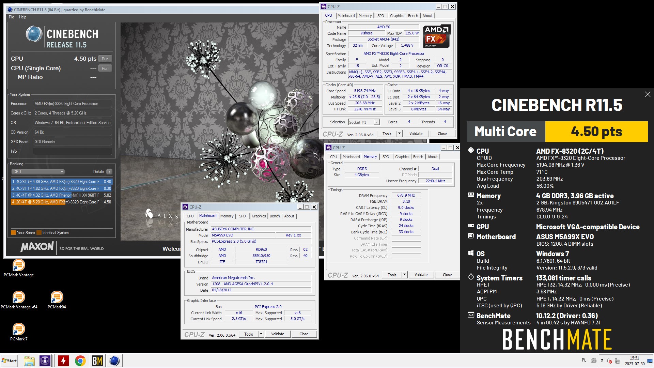The height and width of the screenshot is (368, 654).
Task: Click Close button in top CPU-Z window
Action: (442, 134)
